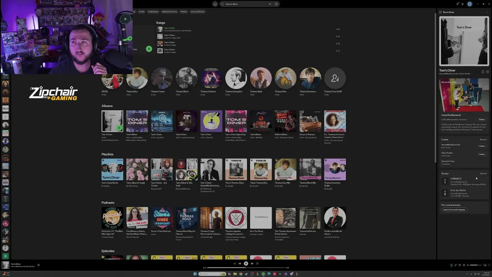The width and height of the screenshot is (492, 277).
Task: Share Tom's Diner from the right panel icon
Action: pos(483,72)
